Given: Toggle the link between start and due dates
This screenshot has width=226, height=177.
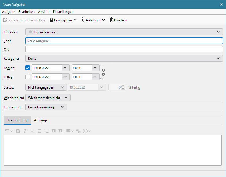Looking at the screenshot, I should click(x=103, y=72).
